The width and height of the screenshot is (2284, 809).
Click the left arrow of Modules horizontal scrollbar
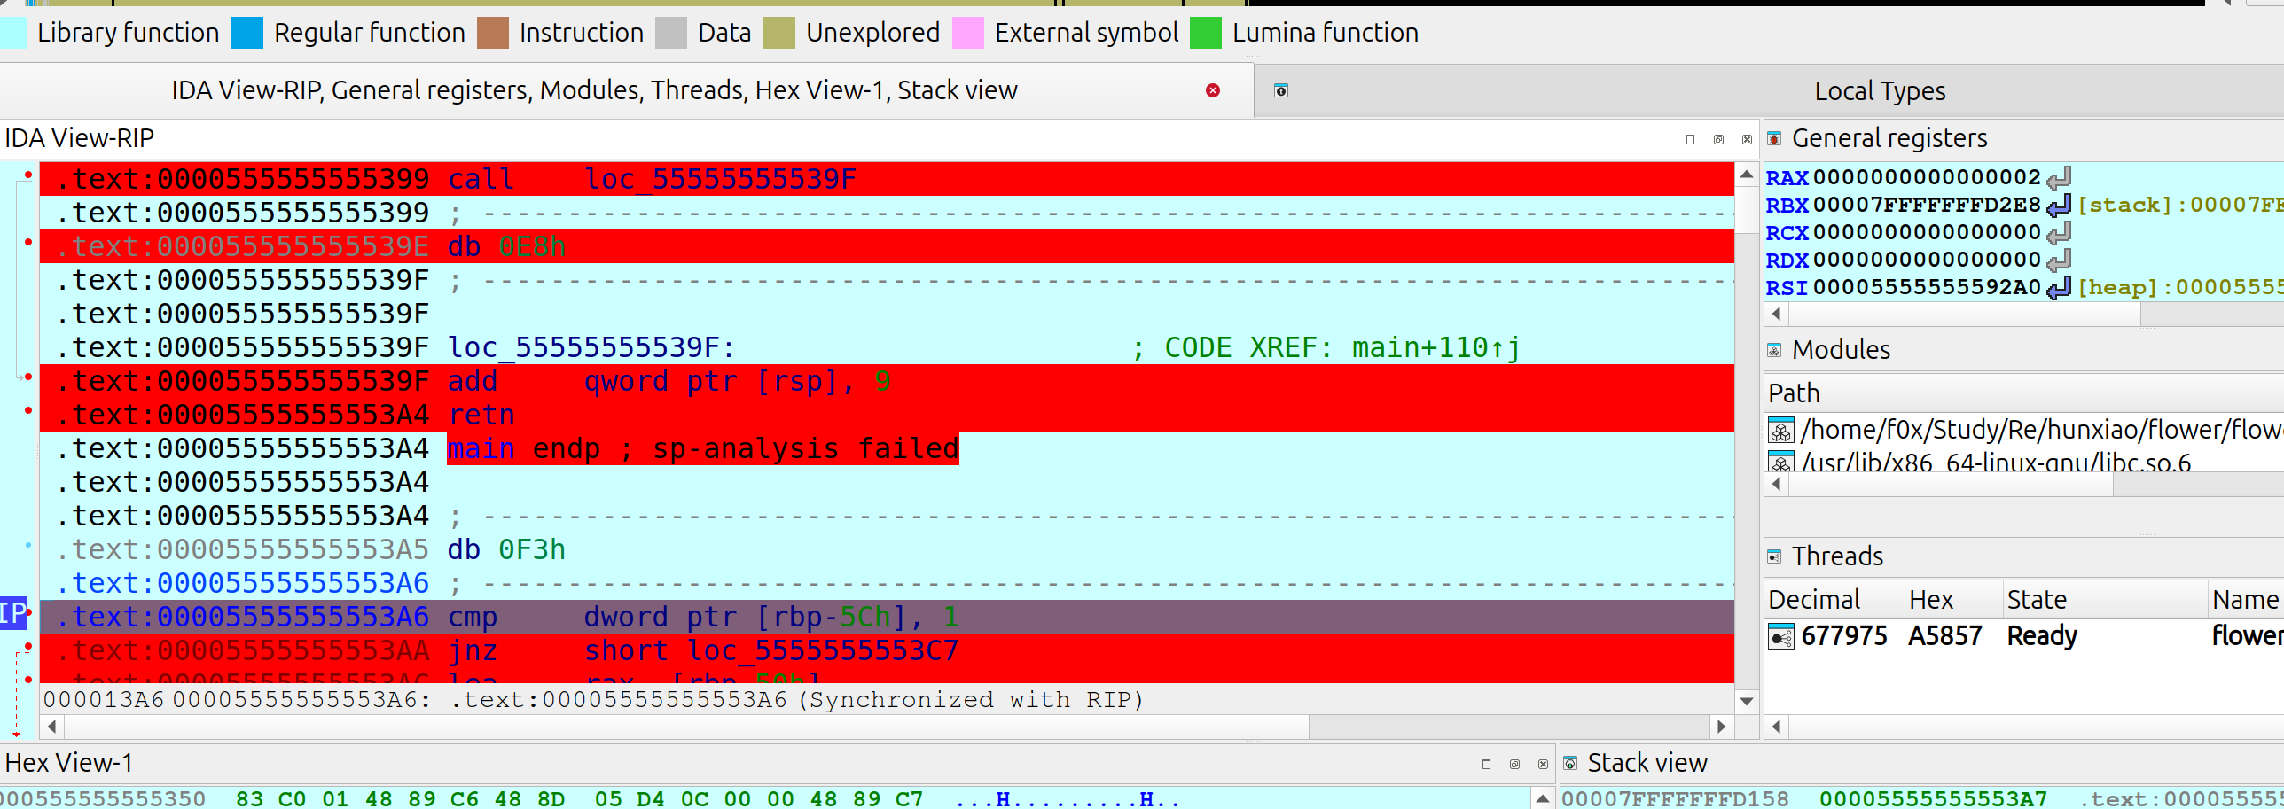[1776, 484]
